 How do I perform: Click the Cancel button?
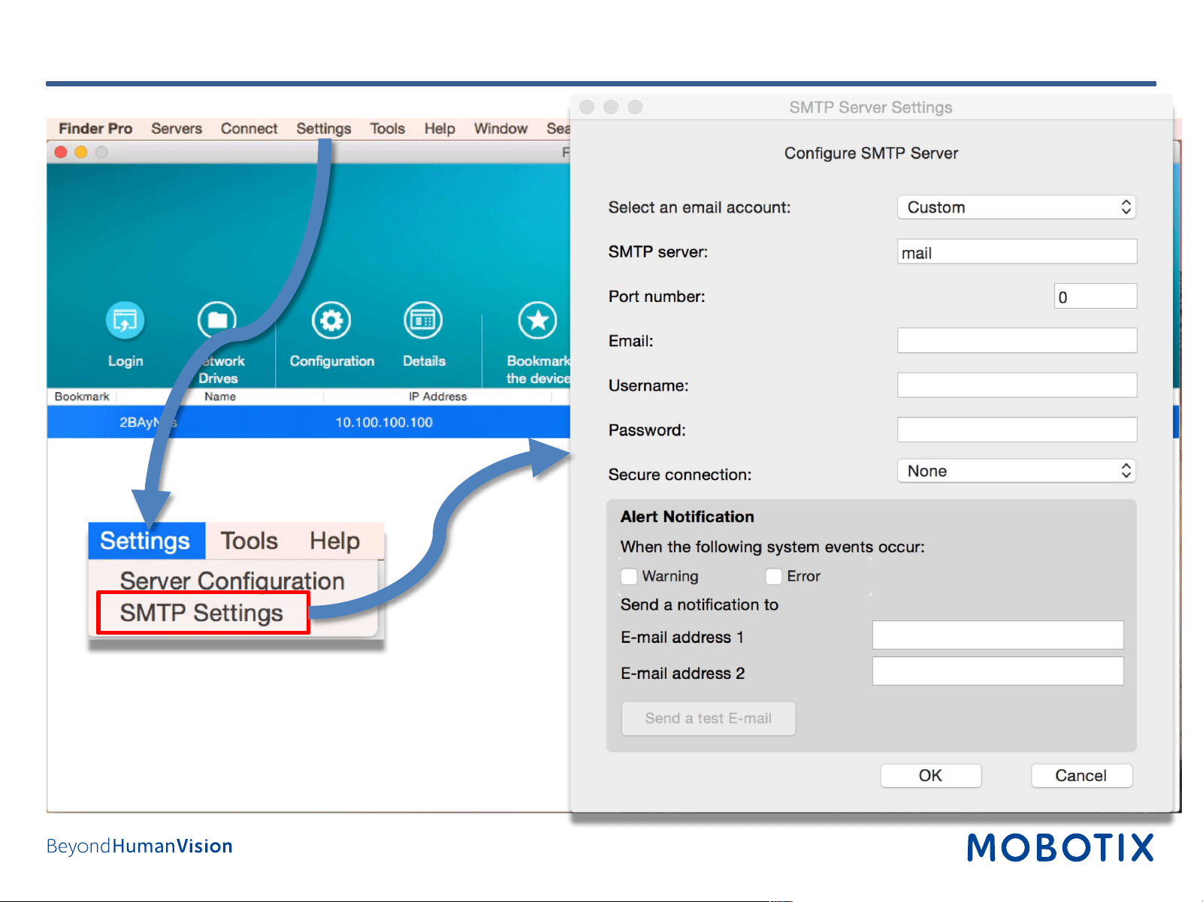pyautogui.click(x=1081, y=776)
